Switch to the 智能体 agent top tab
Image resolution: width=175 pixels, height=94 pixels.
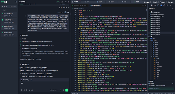[x=111, y=2]
